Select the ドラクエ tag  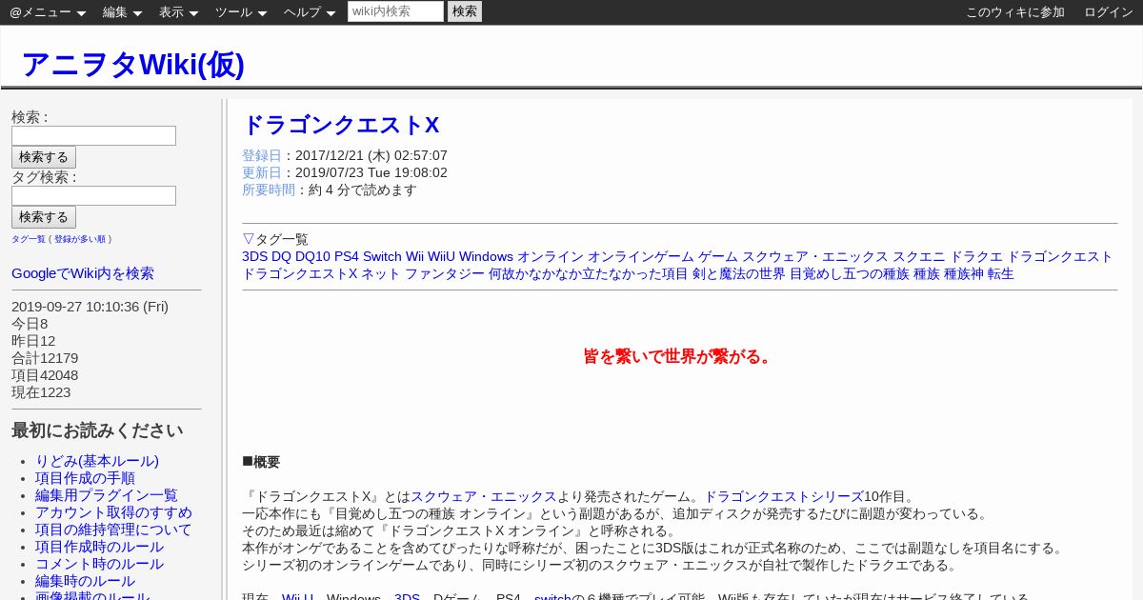(976, 256)
